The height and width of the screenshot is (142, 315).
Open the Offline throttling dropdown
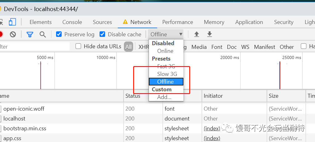[x=166, y=34]
